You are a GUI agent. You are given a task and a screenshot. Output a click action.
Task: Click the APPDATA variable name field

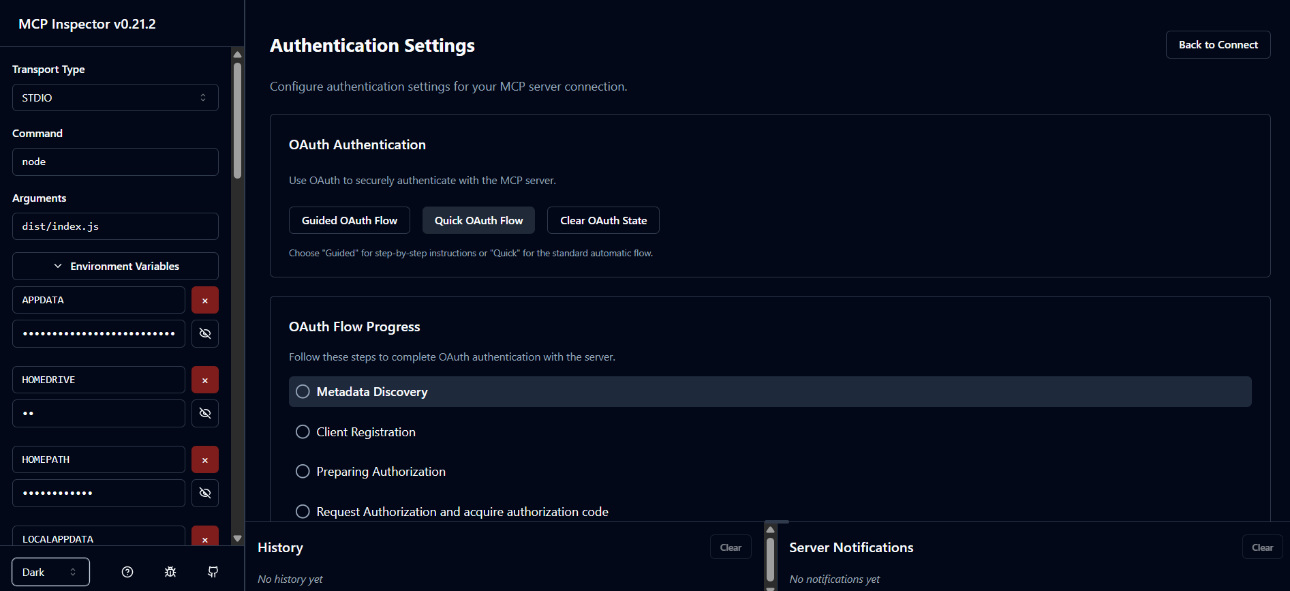click(99, 300)
